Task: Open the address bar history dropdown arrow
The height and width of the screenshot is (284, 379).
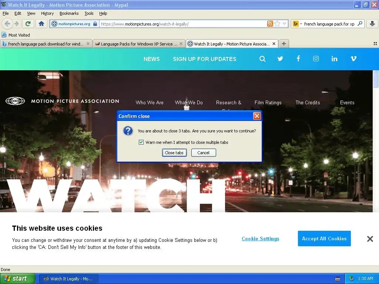Action: tap(285, 24)
